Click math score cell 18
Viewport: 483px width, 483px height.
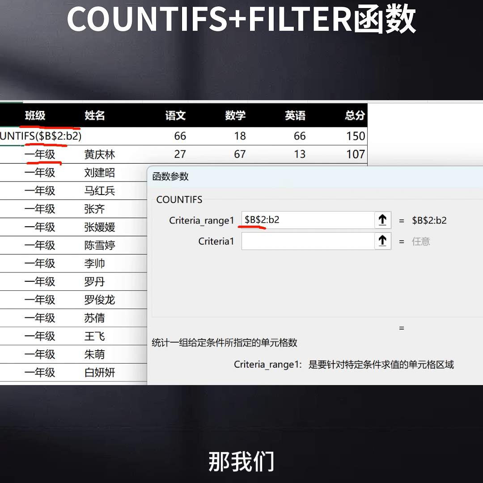click(x=240, y=136)
